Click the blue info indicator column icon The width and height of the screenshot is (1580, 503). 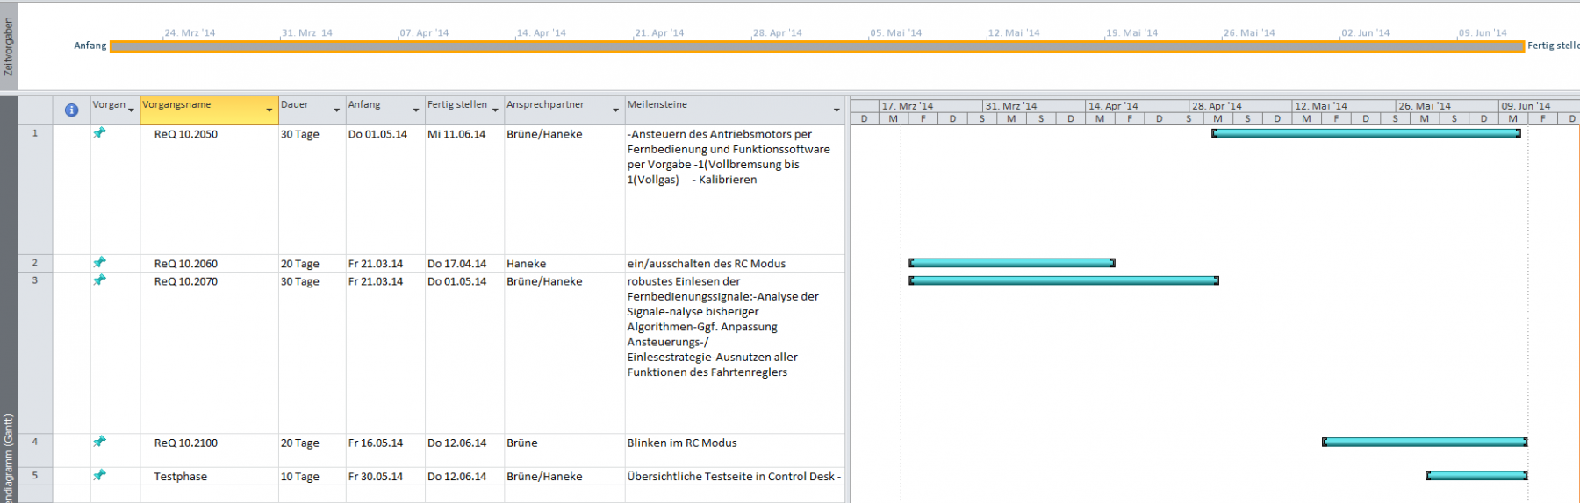[x=71, y=110]
